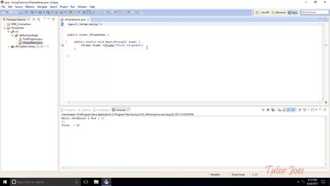Click Open Console icon

coord(312,110)
